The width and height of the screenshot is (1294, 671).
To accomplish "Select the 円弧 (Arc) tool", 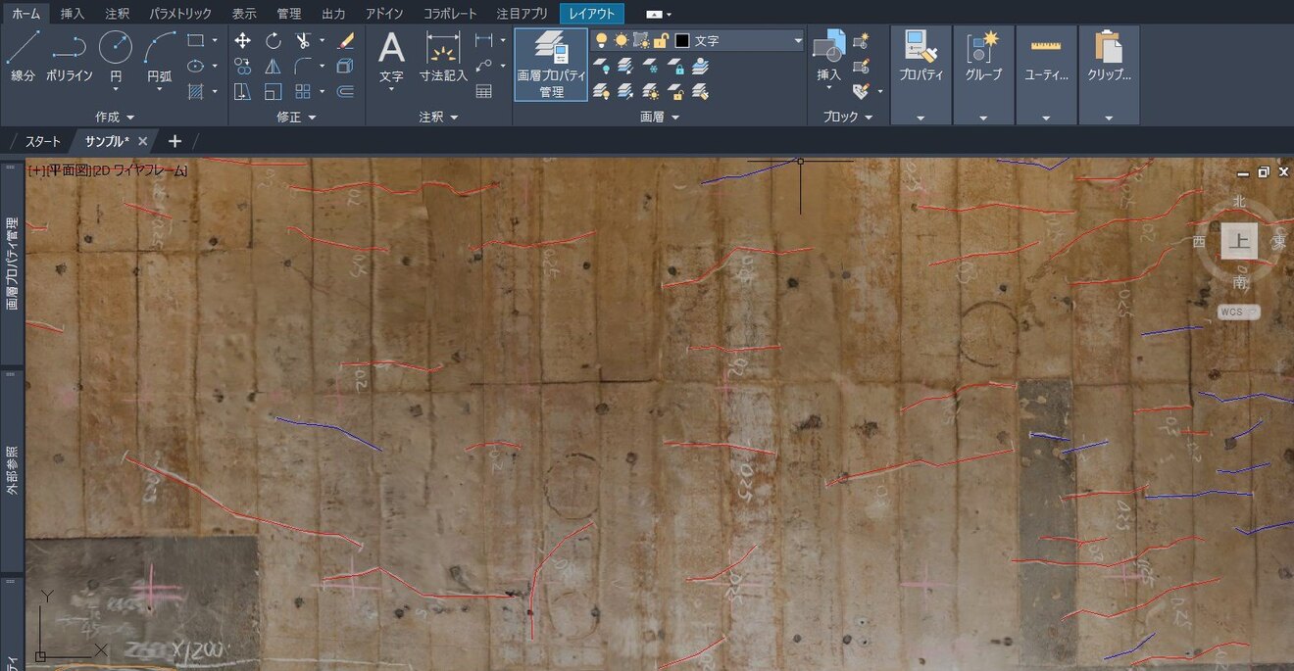I will (x=160, y=55).
